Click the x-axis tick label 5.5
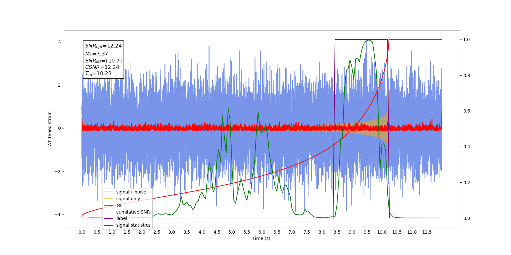 247,232
